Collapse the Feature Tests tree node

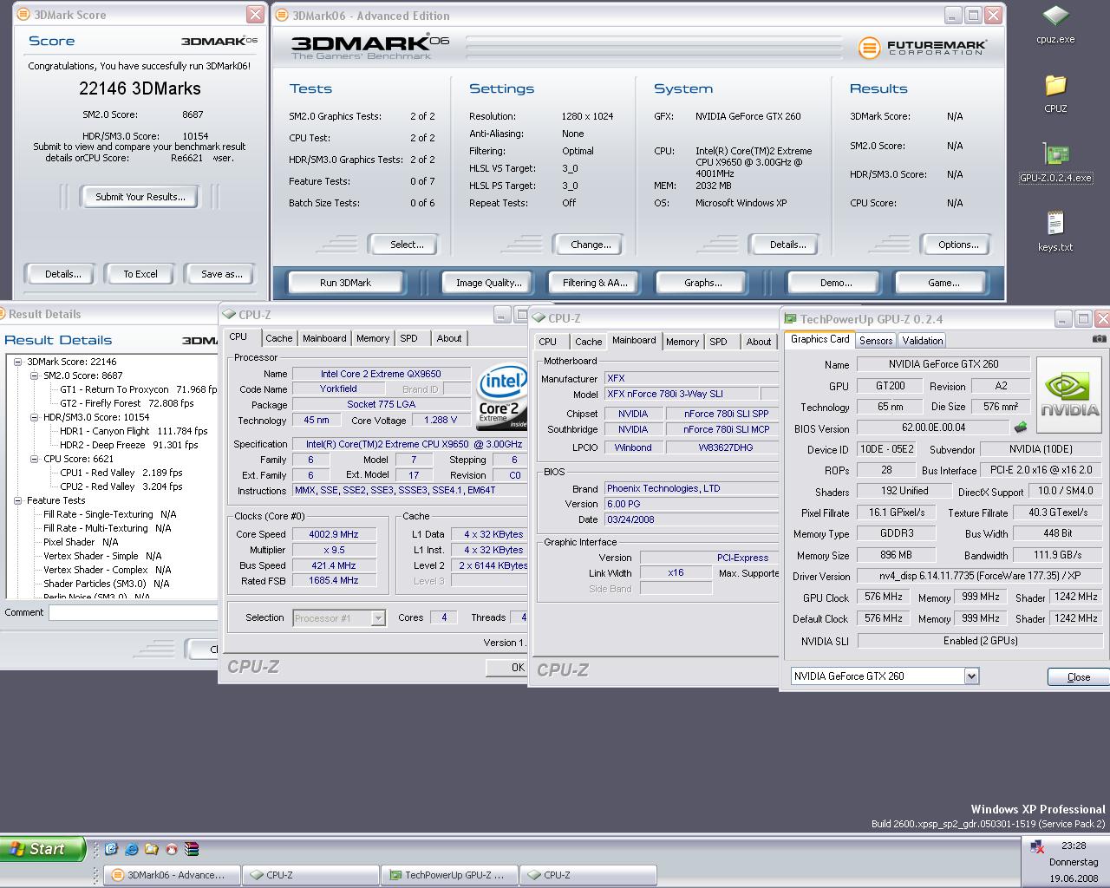tap(17, 500)
